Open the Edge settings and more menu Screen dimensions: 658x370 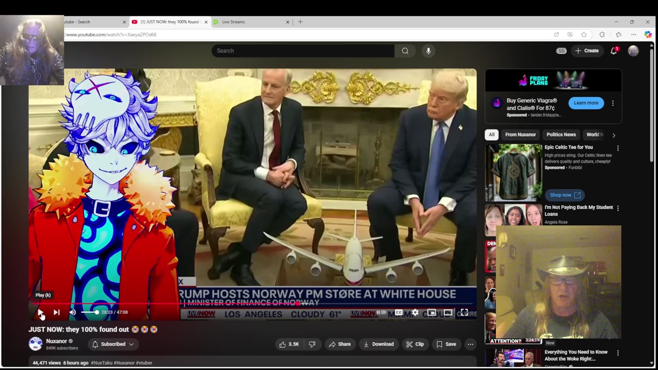click(x=634, y=34)
